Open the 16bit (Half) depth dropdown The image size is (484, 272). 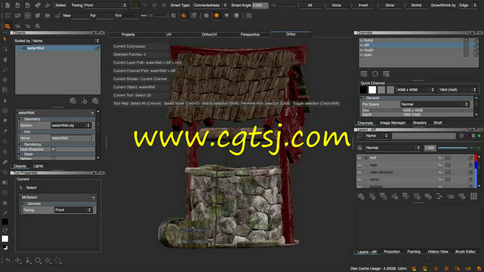pos(458,89)
